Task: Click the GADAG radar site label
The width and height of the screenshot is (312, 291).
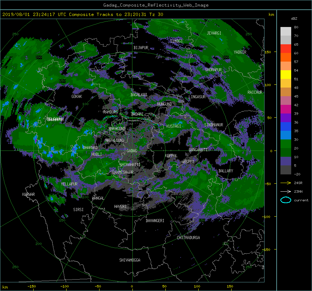Action: pos(132,151)
